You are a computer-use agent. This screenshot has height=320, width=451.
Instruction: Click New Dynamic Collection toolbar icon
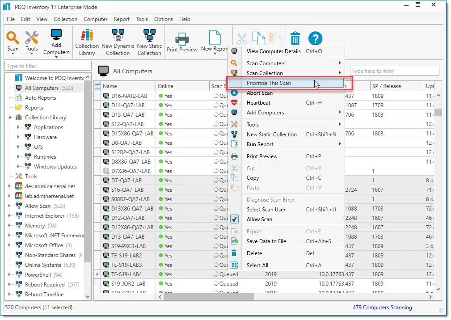click(x=118, y=35)
